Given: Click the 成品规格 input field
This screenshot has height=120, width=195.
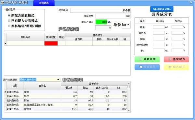Looking at the screenshot, I should coord(113,16).
